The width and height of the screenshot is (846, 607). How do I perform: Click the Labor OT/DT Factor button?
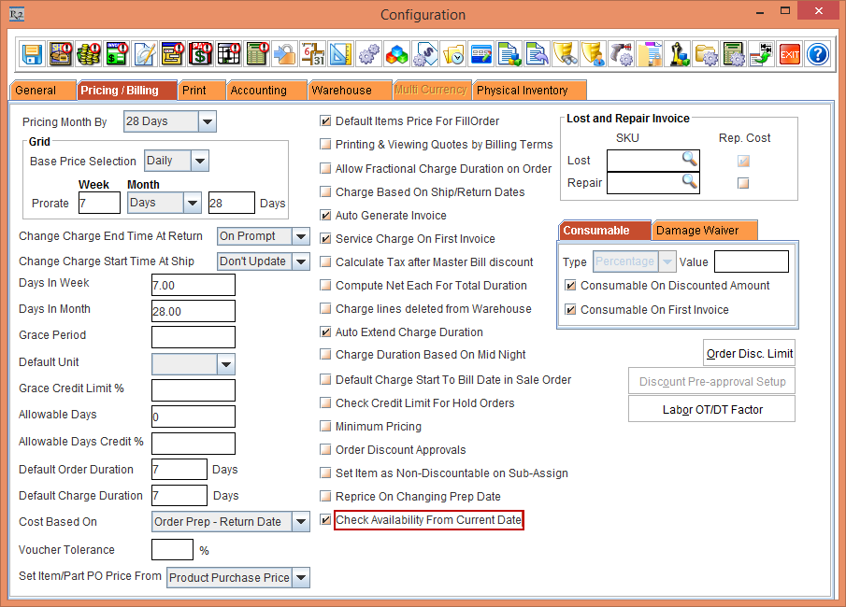(x=712, y=409)
